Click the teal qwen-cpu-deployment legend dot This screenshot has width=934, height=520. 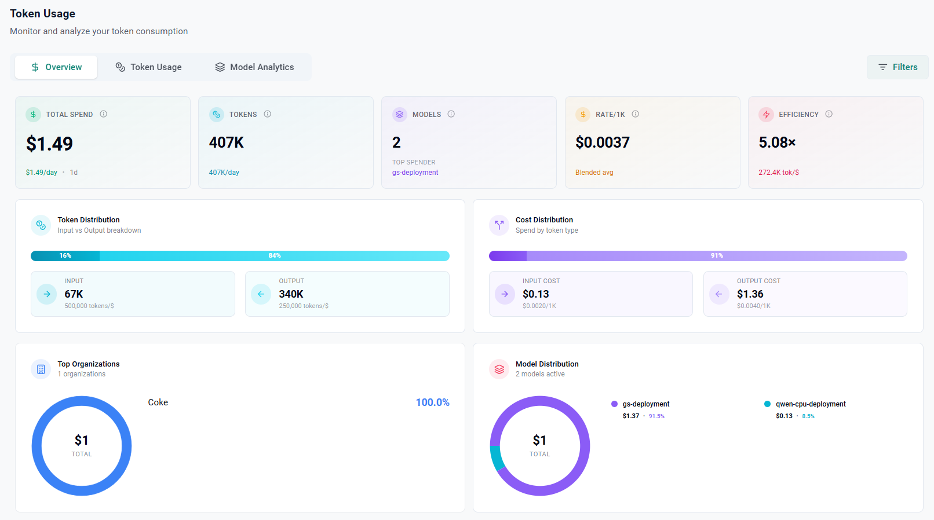pyautogui.click(x=767, y=404)
